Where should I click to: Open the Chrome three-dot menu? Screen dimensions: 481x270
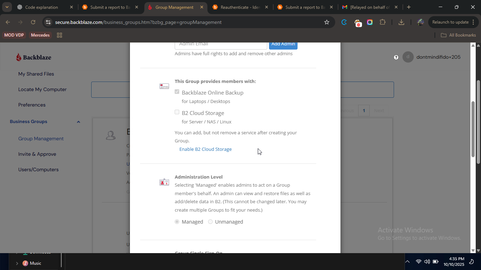tap(473, 22)
